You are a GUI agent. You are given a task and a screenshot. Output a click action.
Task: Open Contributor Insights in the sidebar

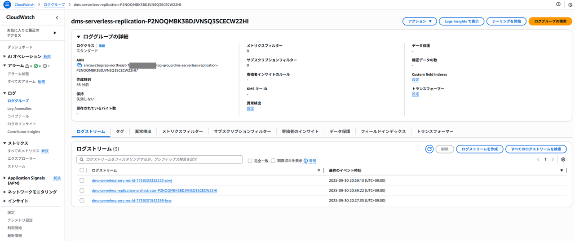[24, 132]
